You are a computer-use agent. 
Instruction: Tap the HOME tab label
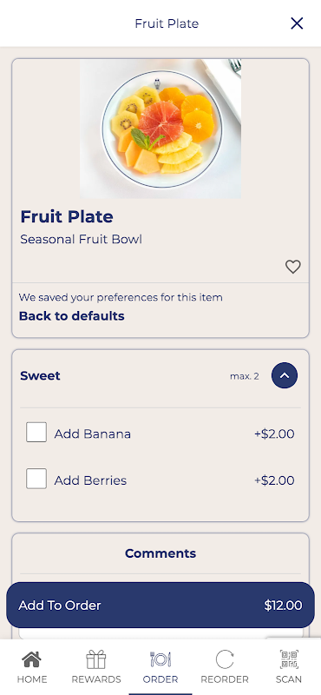[32, 679]
